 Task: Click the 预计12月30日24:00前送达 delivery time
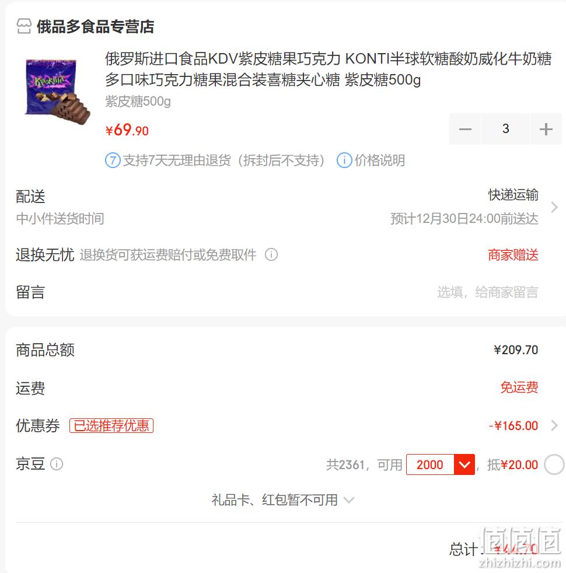464,219
